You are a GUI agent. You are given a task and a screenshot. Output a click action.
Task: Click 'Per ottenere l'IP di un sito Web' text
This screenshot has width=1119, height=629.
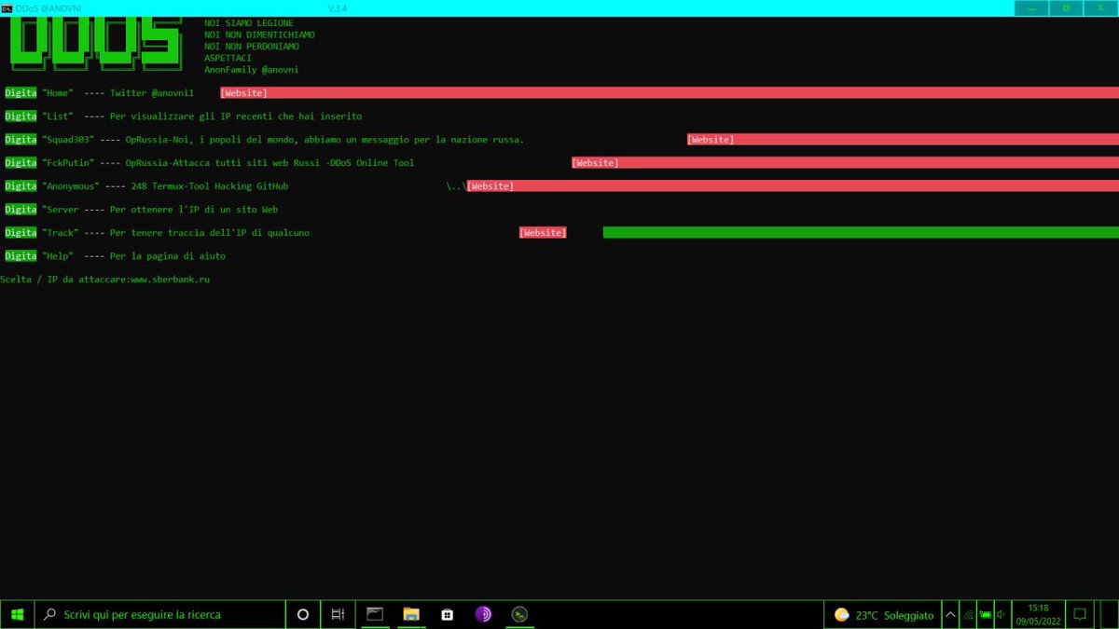194,210
